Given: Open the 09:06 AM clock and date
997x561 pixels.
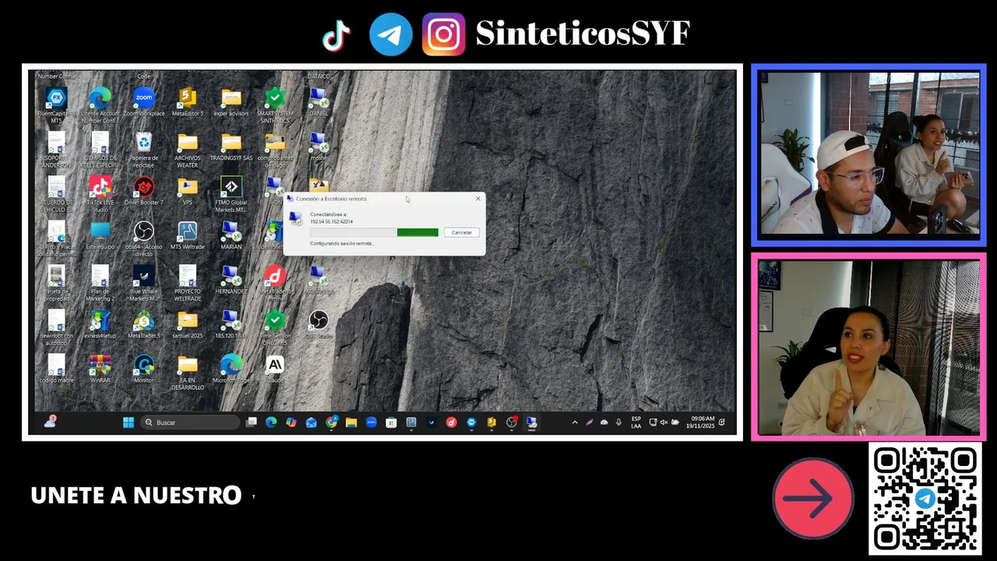Looking at the screenshot, I should [x=700, y=422].
